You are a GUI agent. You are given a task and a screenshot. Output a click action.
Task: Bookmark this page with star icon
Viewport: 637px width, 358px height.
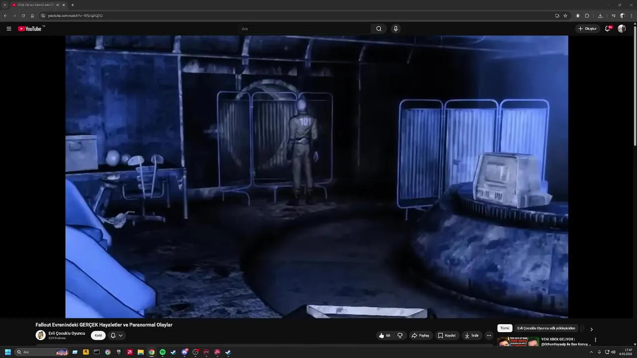pos(565,16)
